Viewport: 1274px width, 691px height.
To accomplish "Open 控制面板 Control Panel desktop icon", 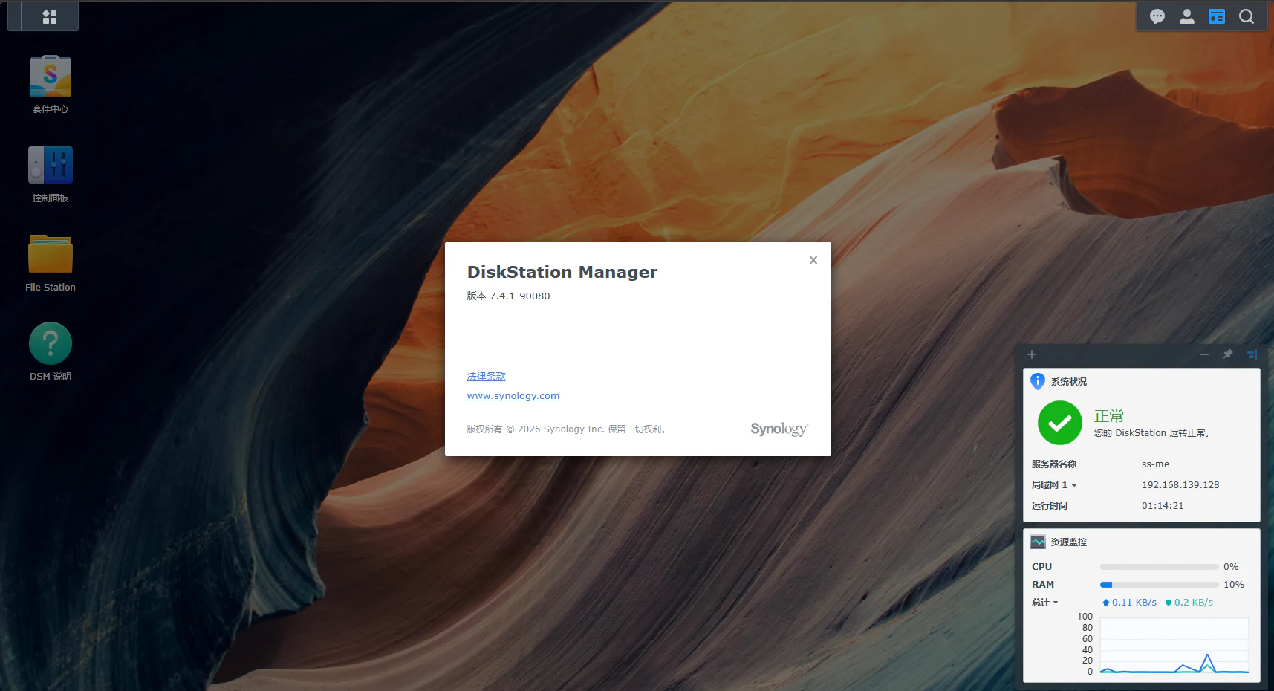I will pyautogui.click(x=51, y=174).
